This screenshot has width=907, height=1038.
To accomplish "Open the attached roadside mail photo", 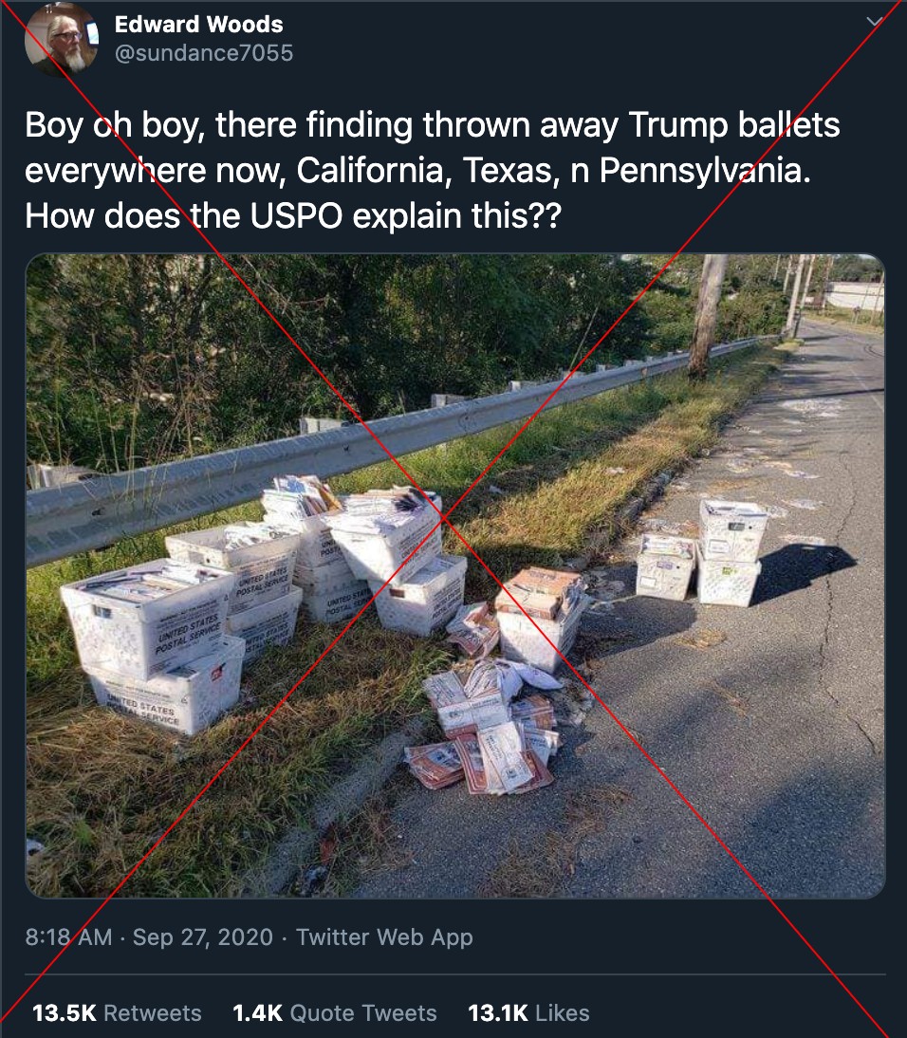I will 454,576.
